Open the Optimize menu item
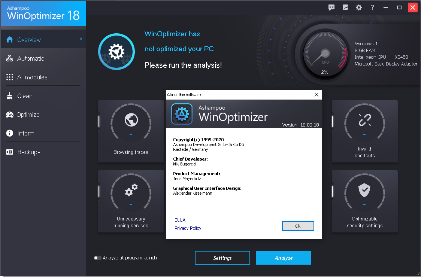Image resolution: width=421 pixels, height=277 pixels. click(x=43, y=115)
